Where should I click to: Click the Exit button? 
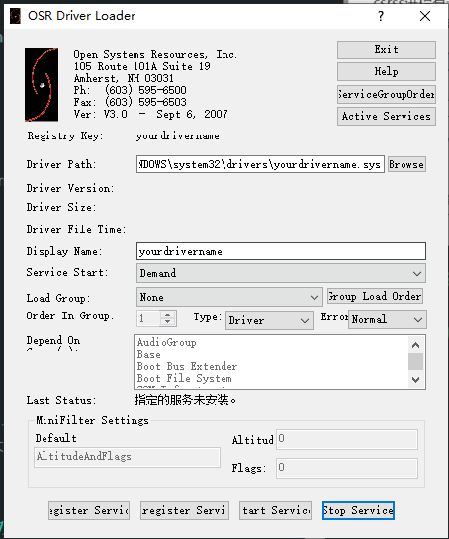pos(387,49)
